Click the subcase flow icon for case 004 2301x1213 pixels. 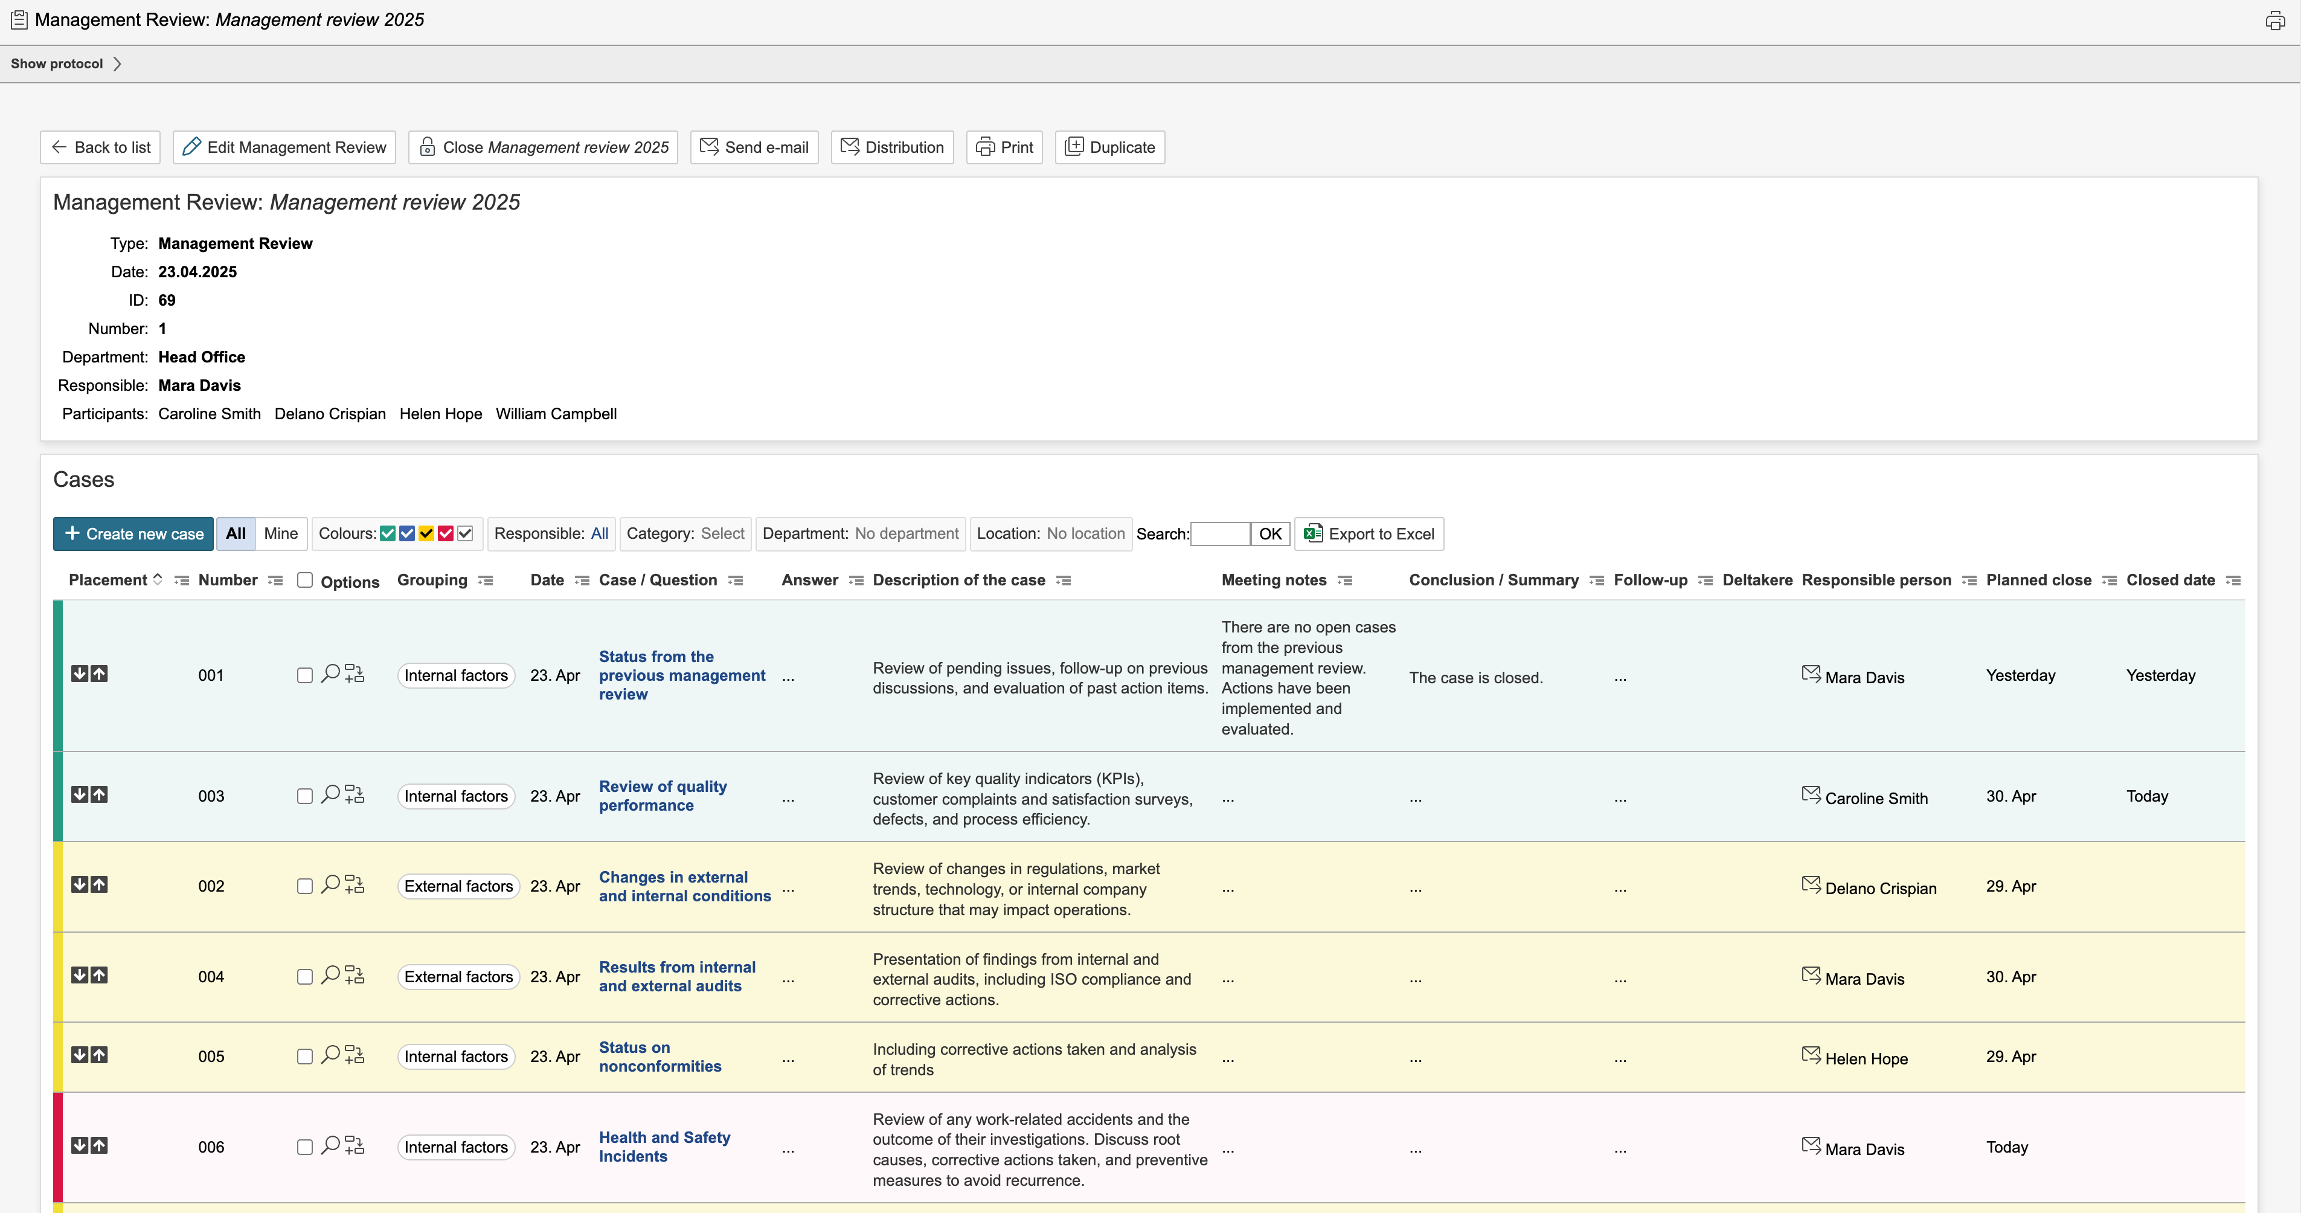[x=355, y=976]
